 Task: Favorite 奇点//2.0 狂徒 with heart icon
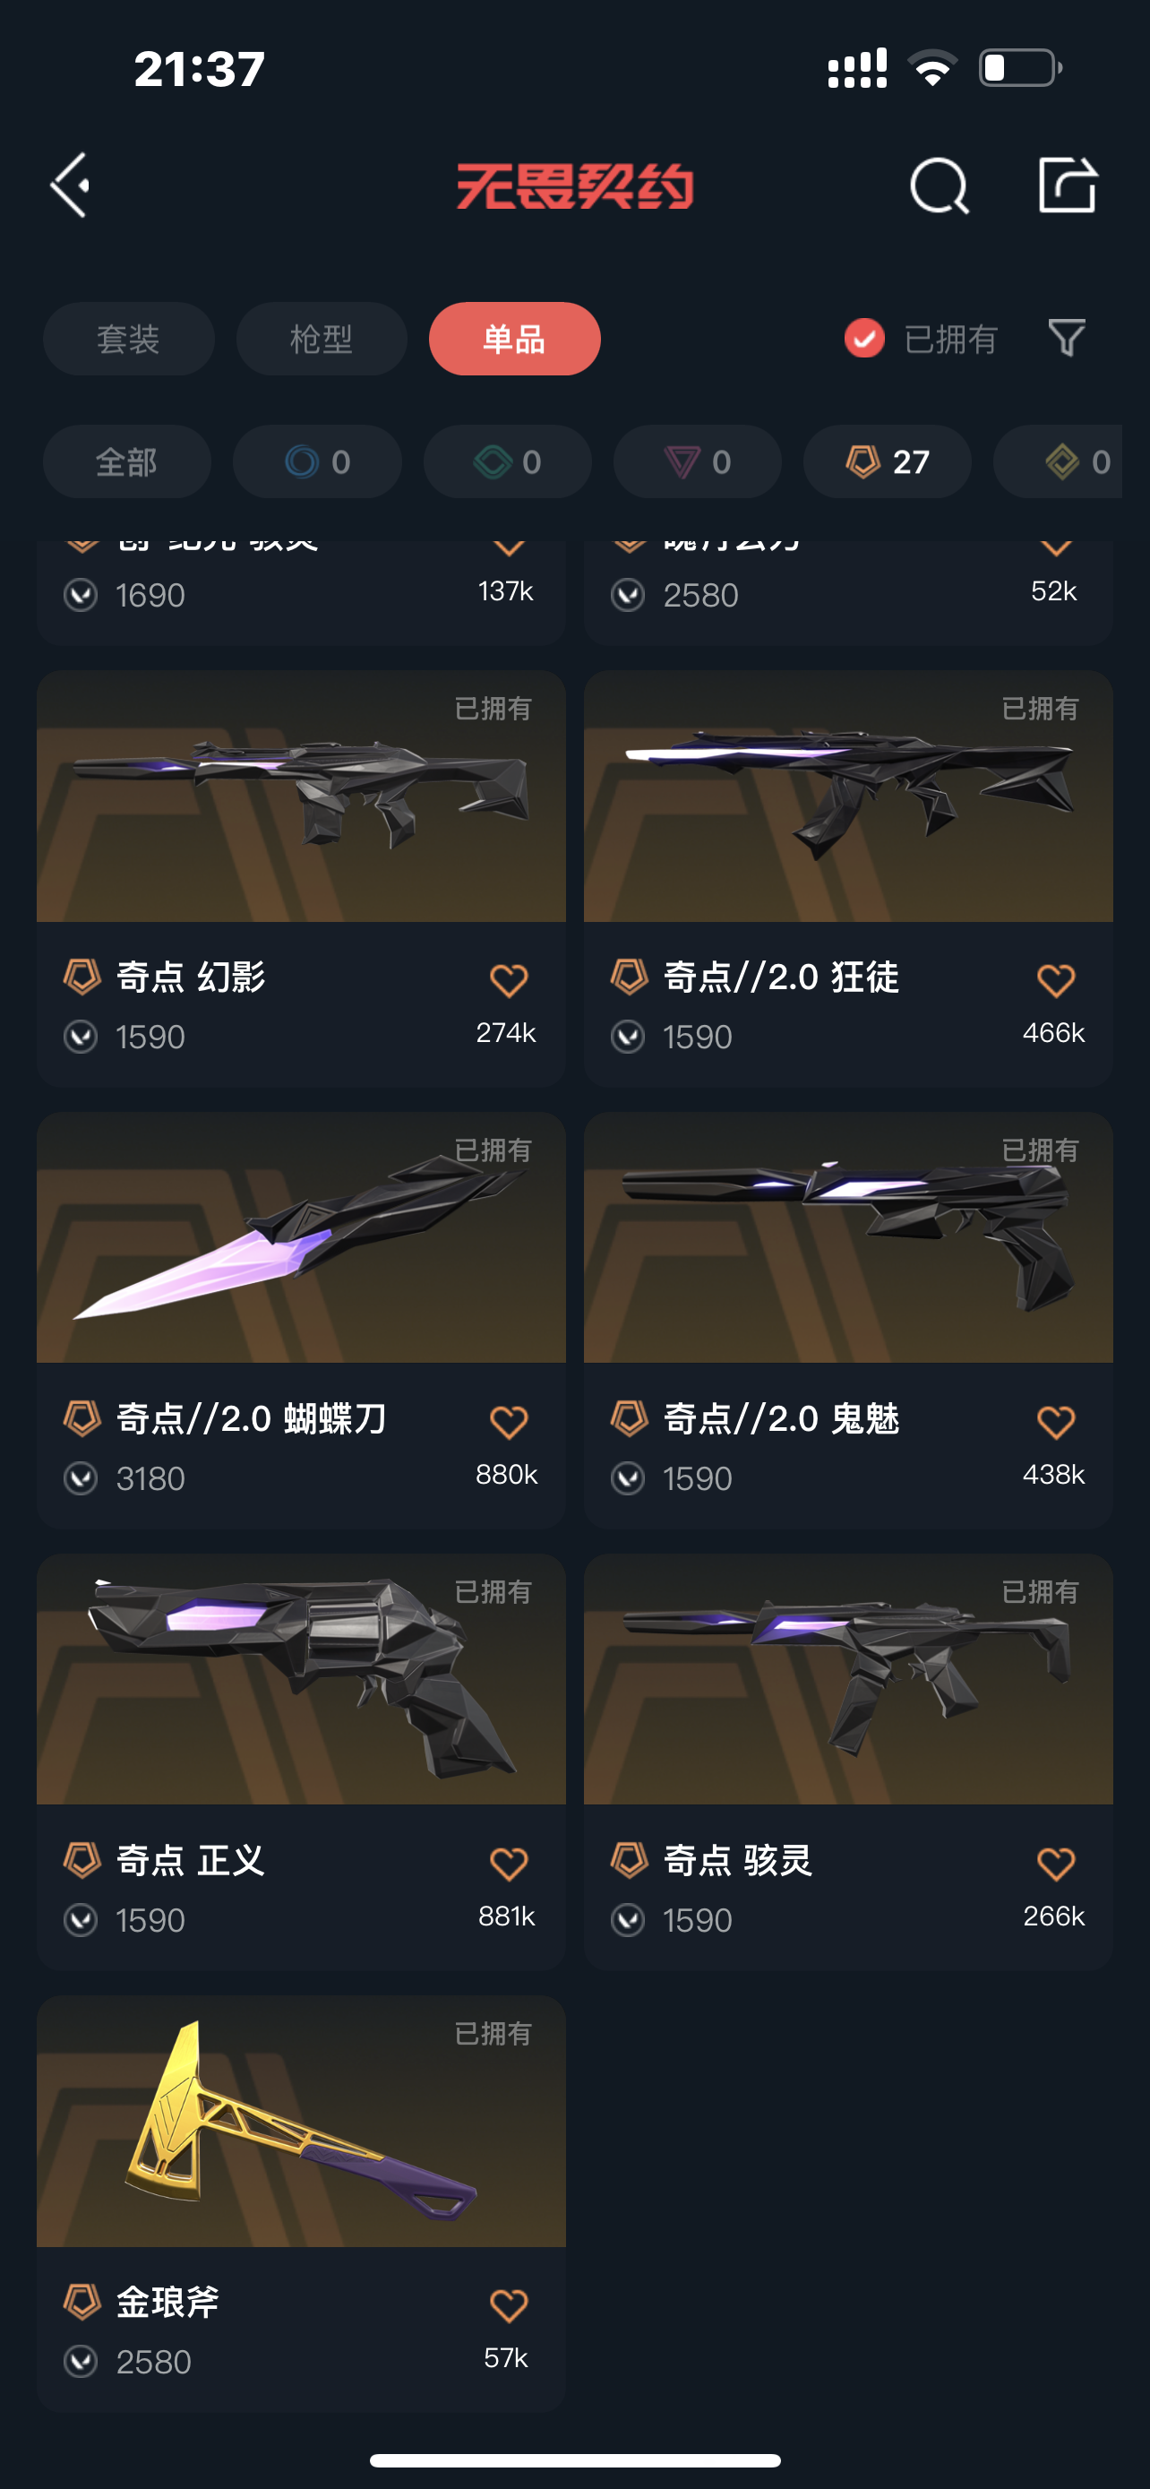point(1055,981)
